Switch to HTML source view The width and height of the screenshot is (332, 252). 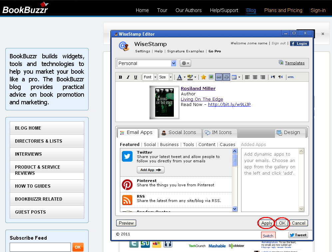point(291,77)
